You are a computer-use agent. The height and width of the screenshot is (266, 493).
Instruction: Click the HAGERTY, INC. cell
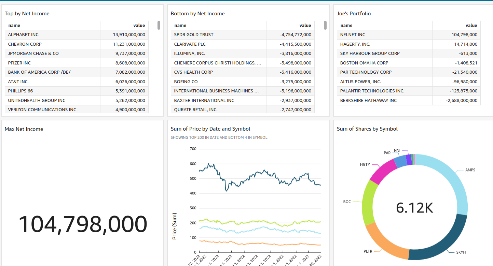(385, 44)
